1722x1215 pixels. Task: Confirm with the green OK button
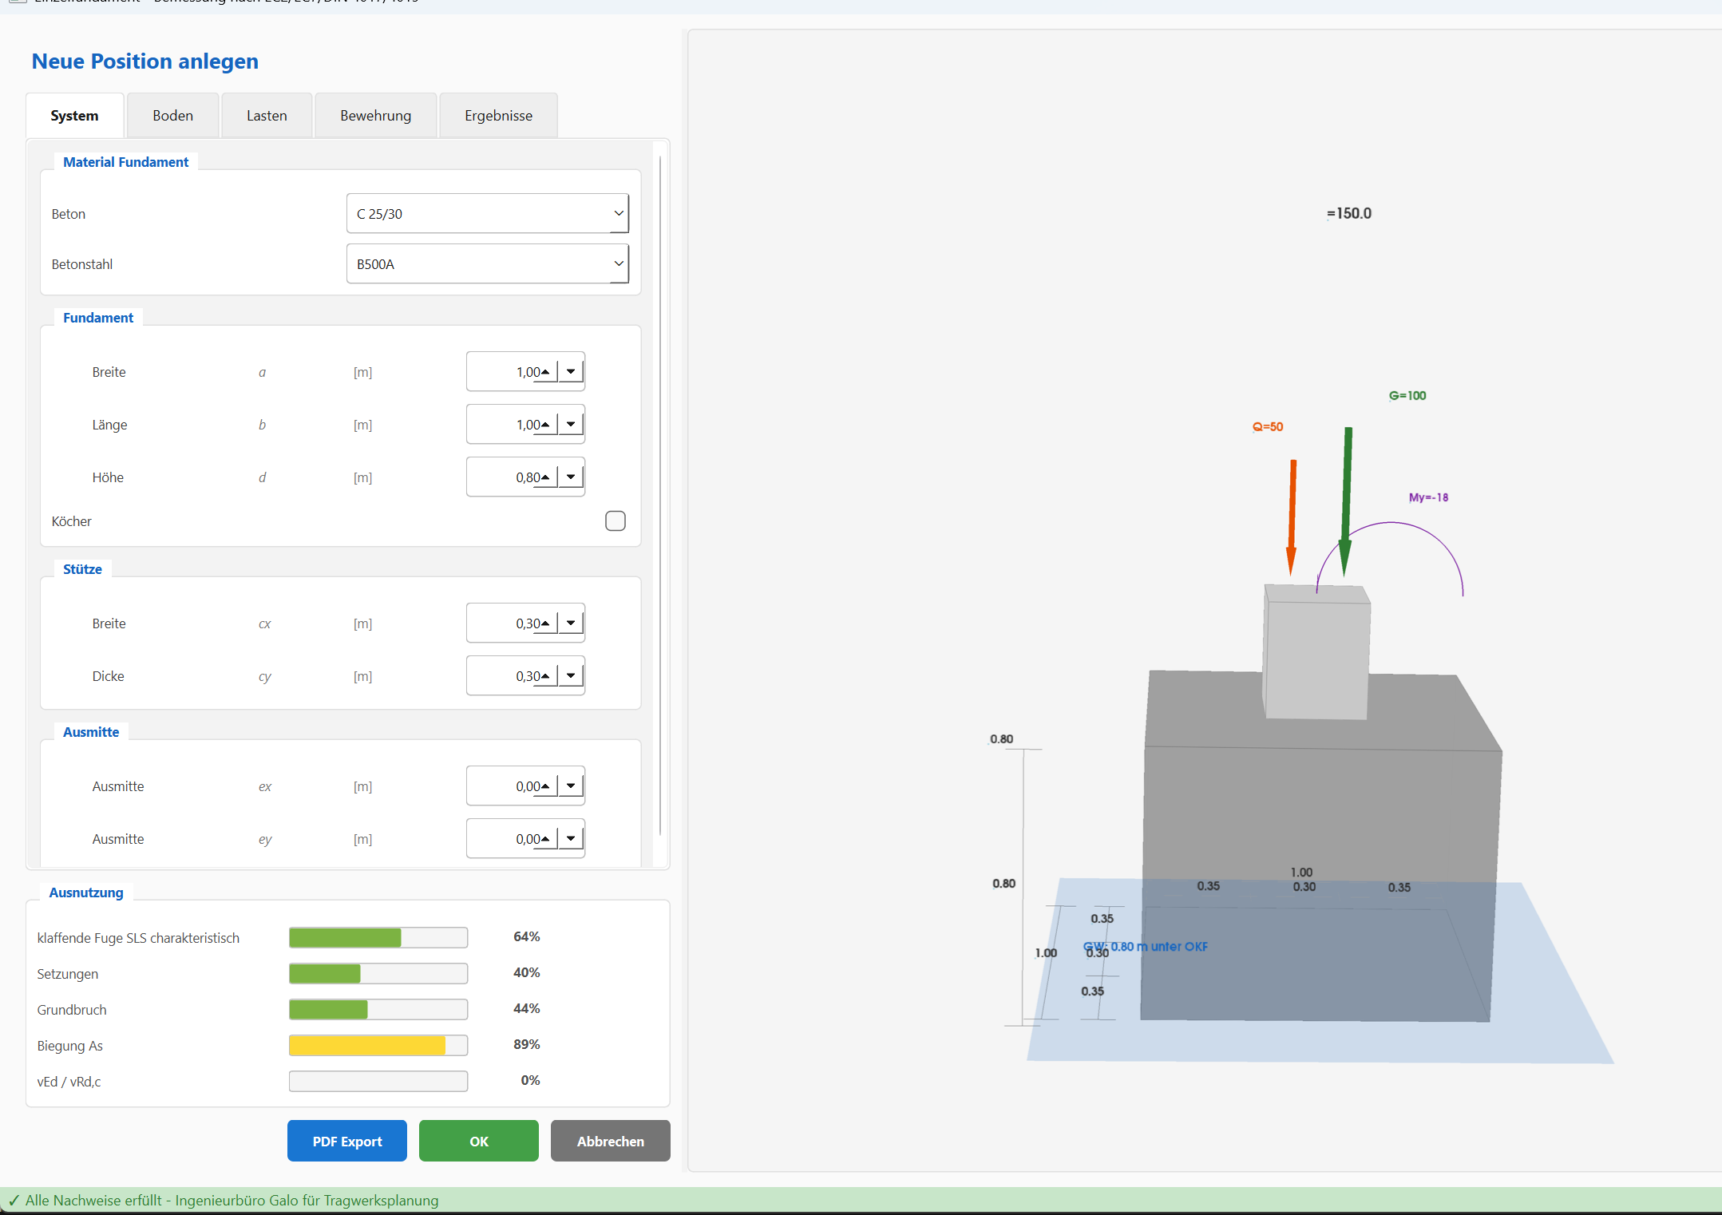479,1141
